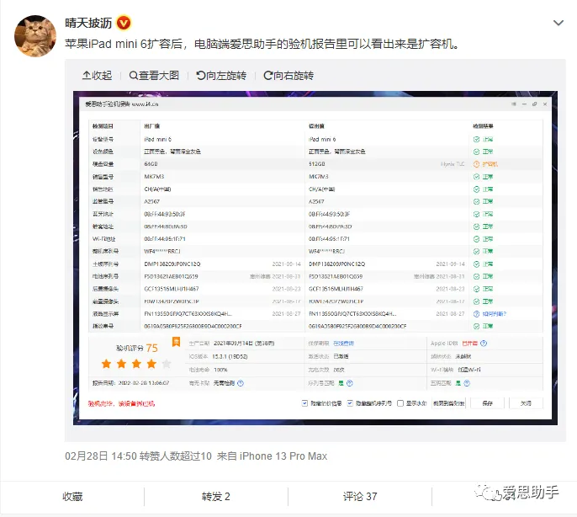Click the 验机评分 75 score
Viewport: 577px width, 517px height.
(137, 348)
